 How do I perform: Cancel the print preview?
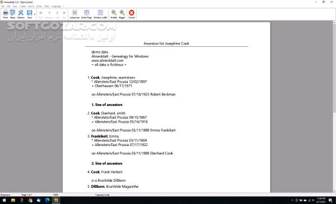[132, 14]
